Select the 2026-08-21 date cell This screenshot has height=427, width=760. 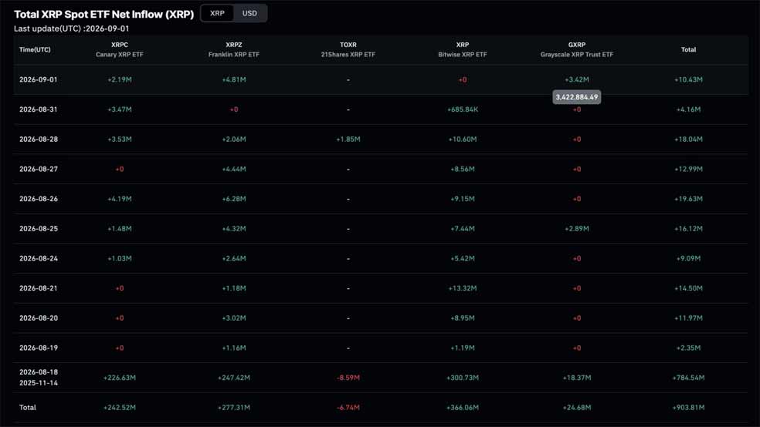39,288
